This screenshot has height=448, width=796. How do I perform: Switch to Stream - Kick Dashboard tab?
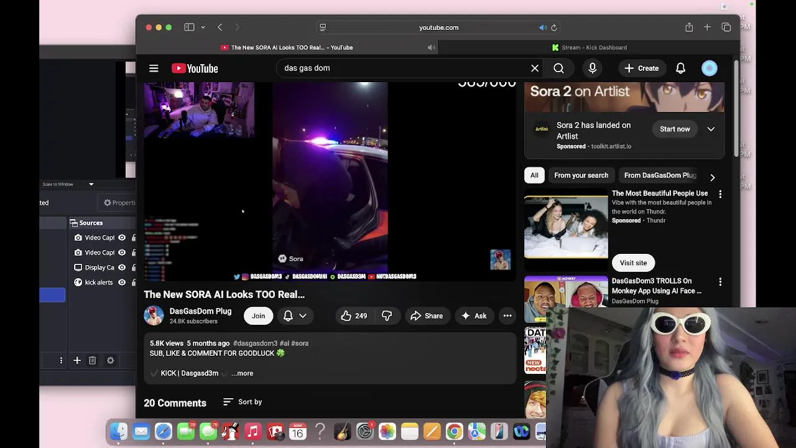(x=589, y=47)
